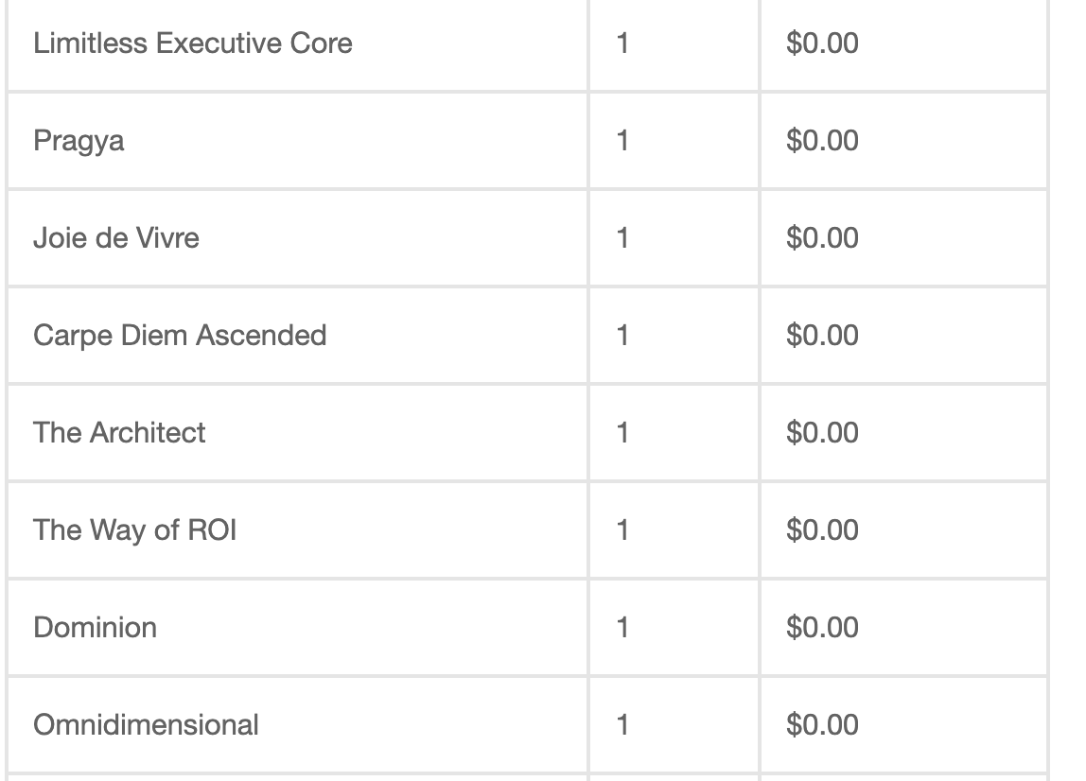Click the $0.00 price for Pragya
Viewport: 1086px width, 781px height.
(822, 141)
